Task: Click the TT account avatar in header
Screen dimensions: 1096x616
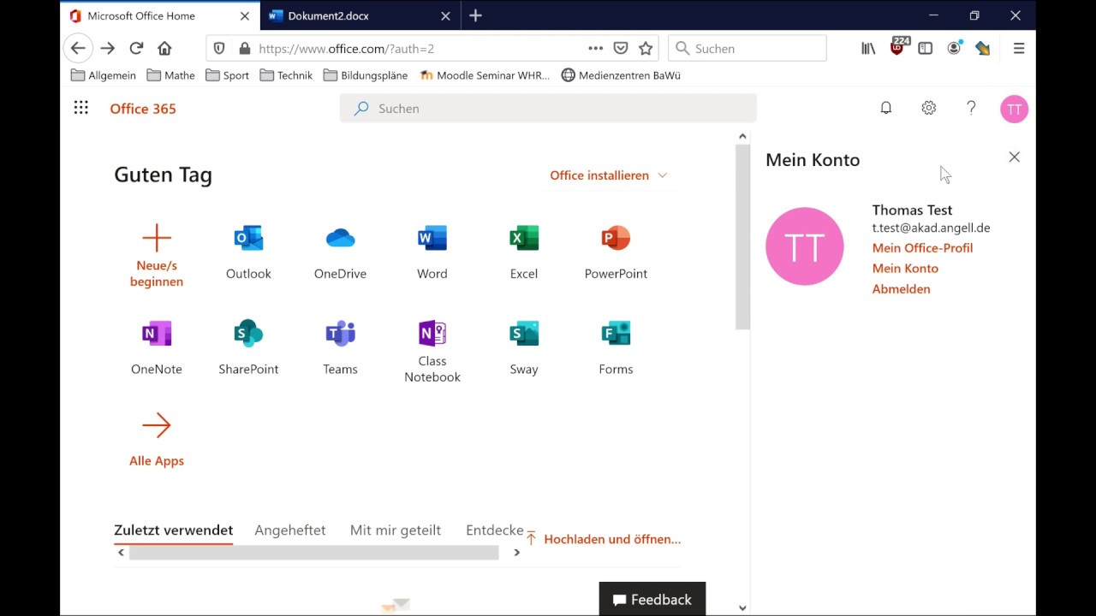Action: click(1014, 109)
